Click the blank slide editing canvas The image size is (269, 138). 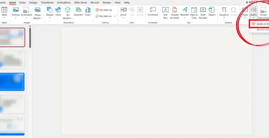click(157, 81)
